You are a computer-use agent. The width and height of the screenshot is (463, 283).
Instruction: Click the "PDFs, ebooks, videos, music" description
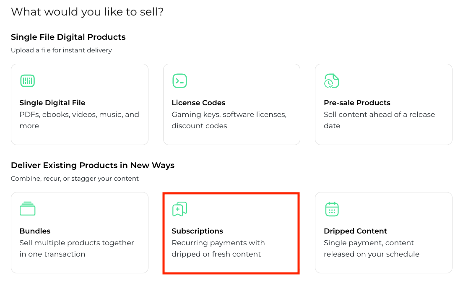[x=79, y=115]
